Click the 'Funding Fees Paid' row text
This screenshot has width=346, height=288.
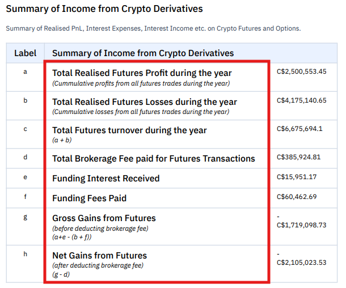click(x=89, y=198)
